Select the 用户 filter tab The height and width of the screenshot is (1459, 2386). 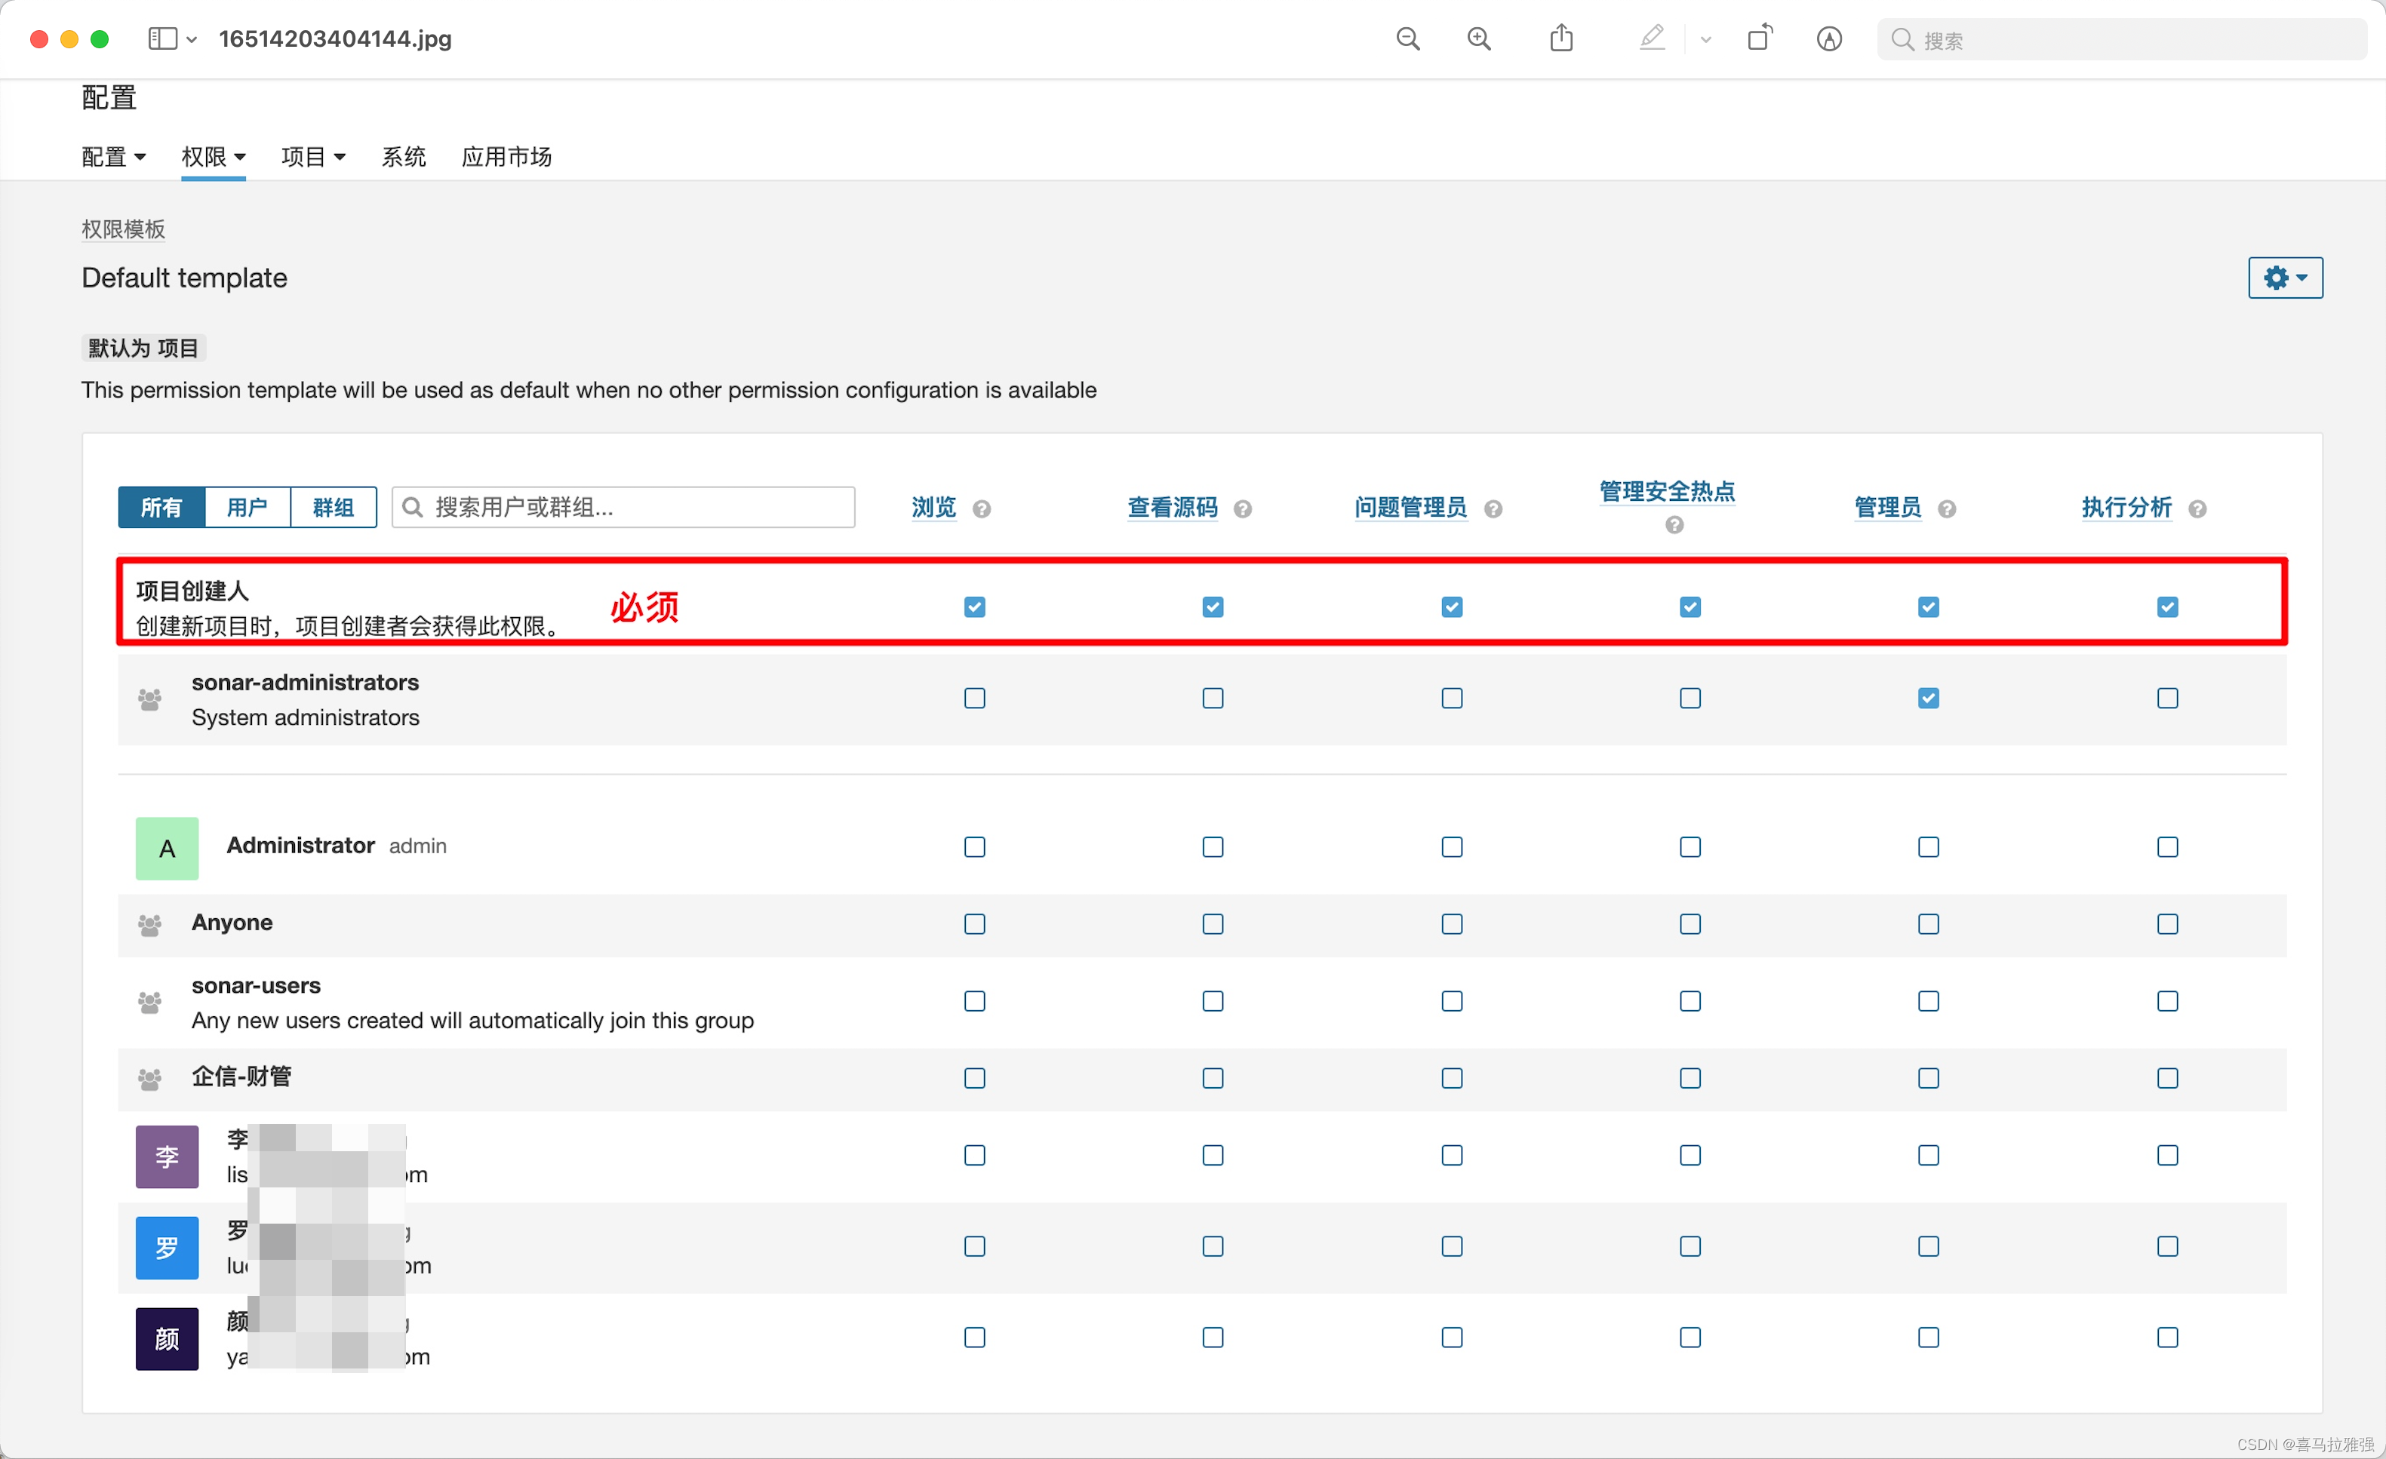(247, 507)
